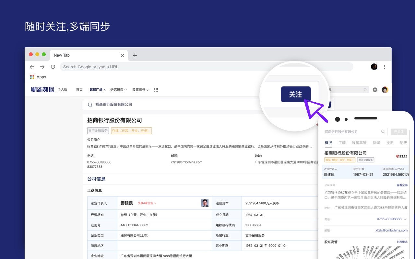This screenshot has width=415, height=259.
Task: Click the 公司信息 section title
Action: [96, 179]
